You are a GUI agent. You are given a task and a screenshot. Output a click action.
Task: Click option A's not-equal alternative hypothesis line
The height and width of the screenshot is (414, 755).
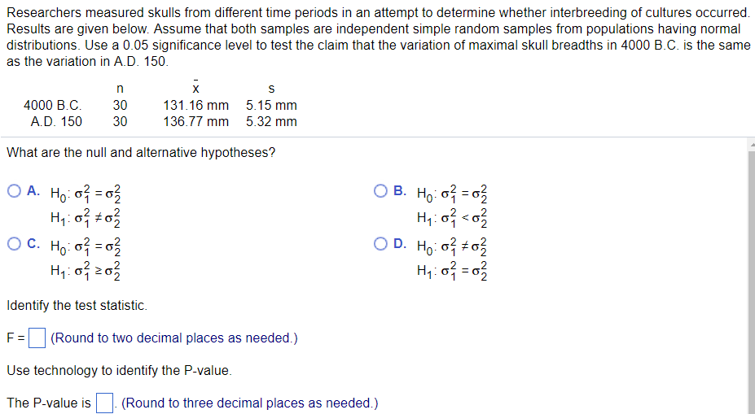86,217
